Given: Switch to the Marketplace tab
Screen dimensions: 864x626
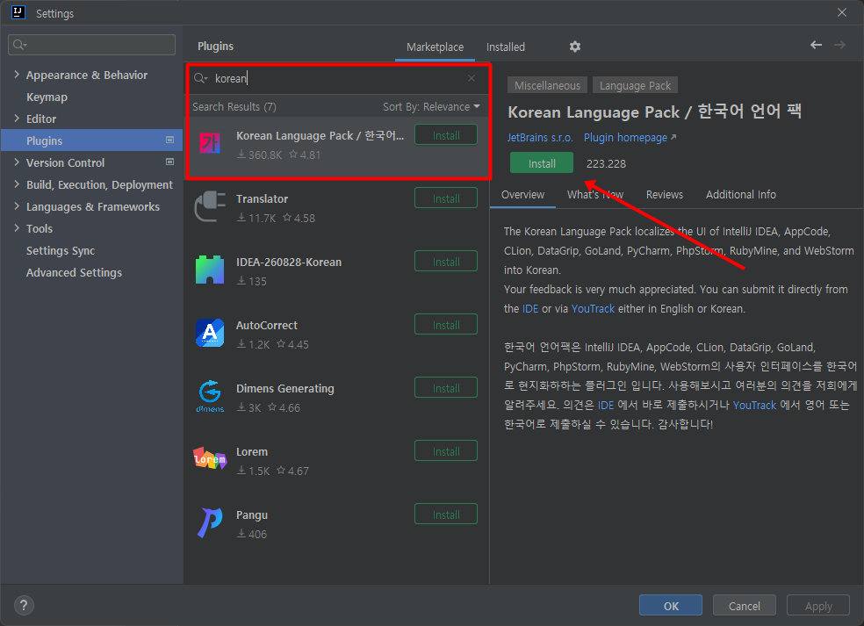Looking at the screenshot, I should tap(435, 47).
